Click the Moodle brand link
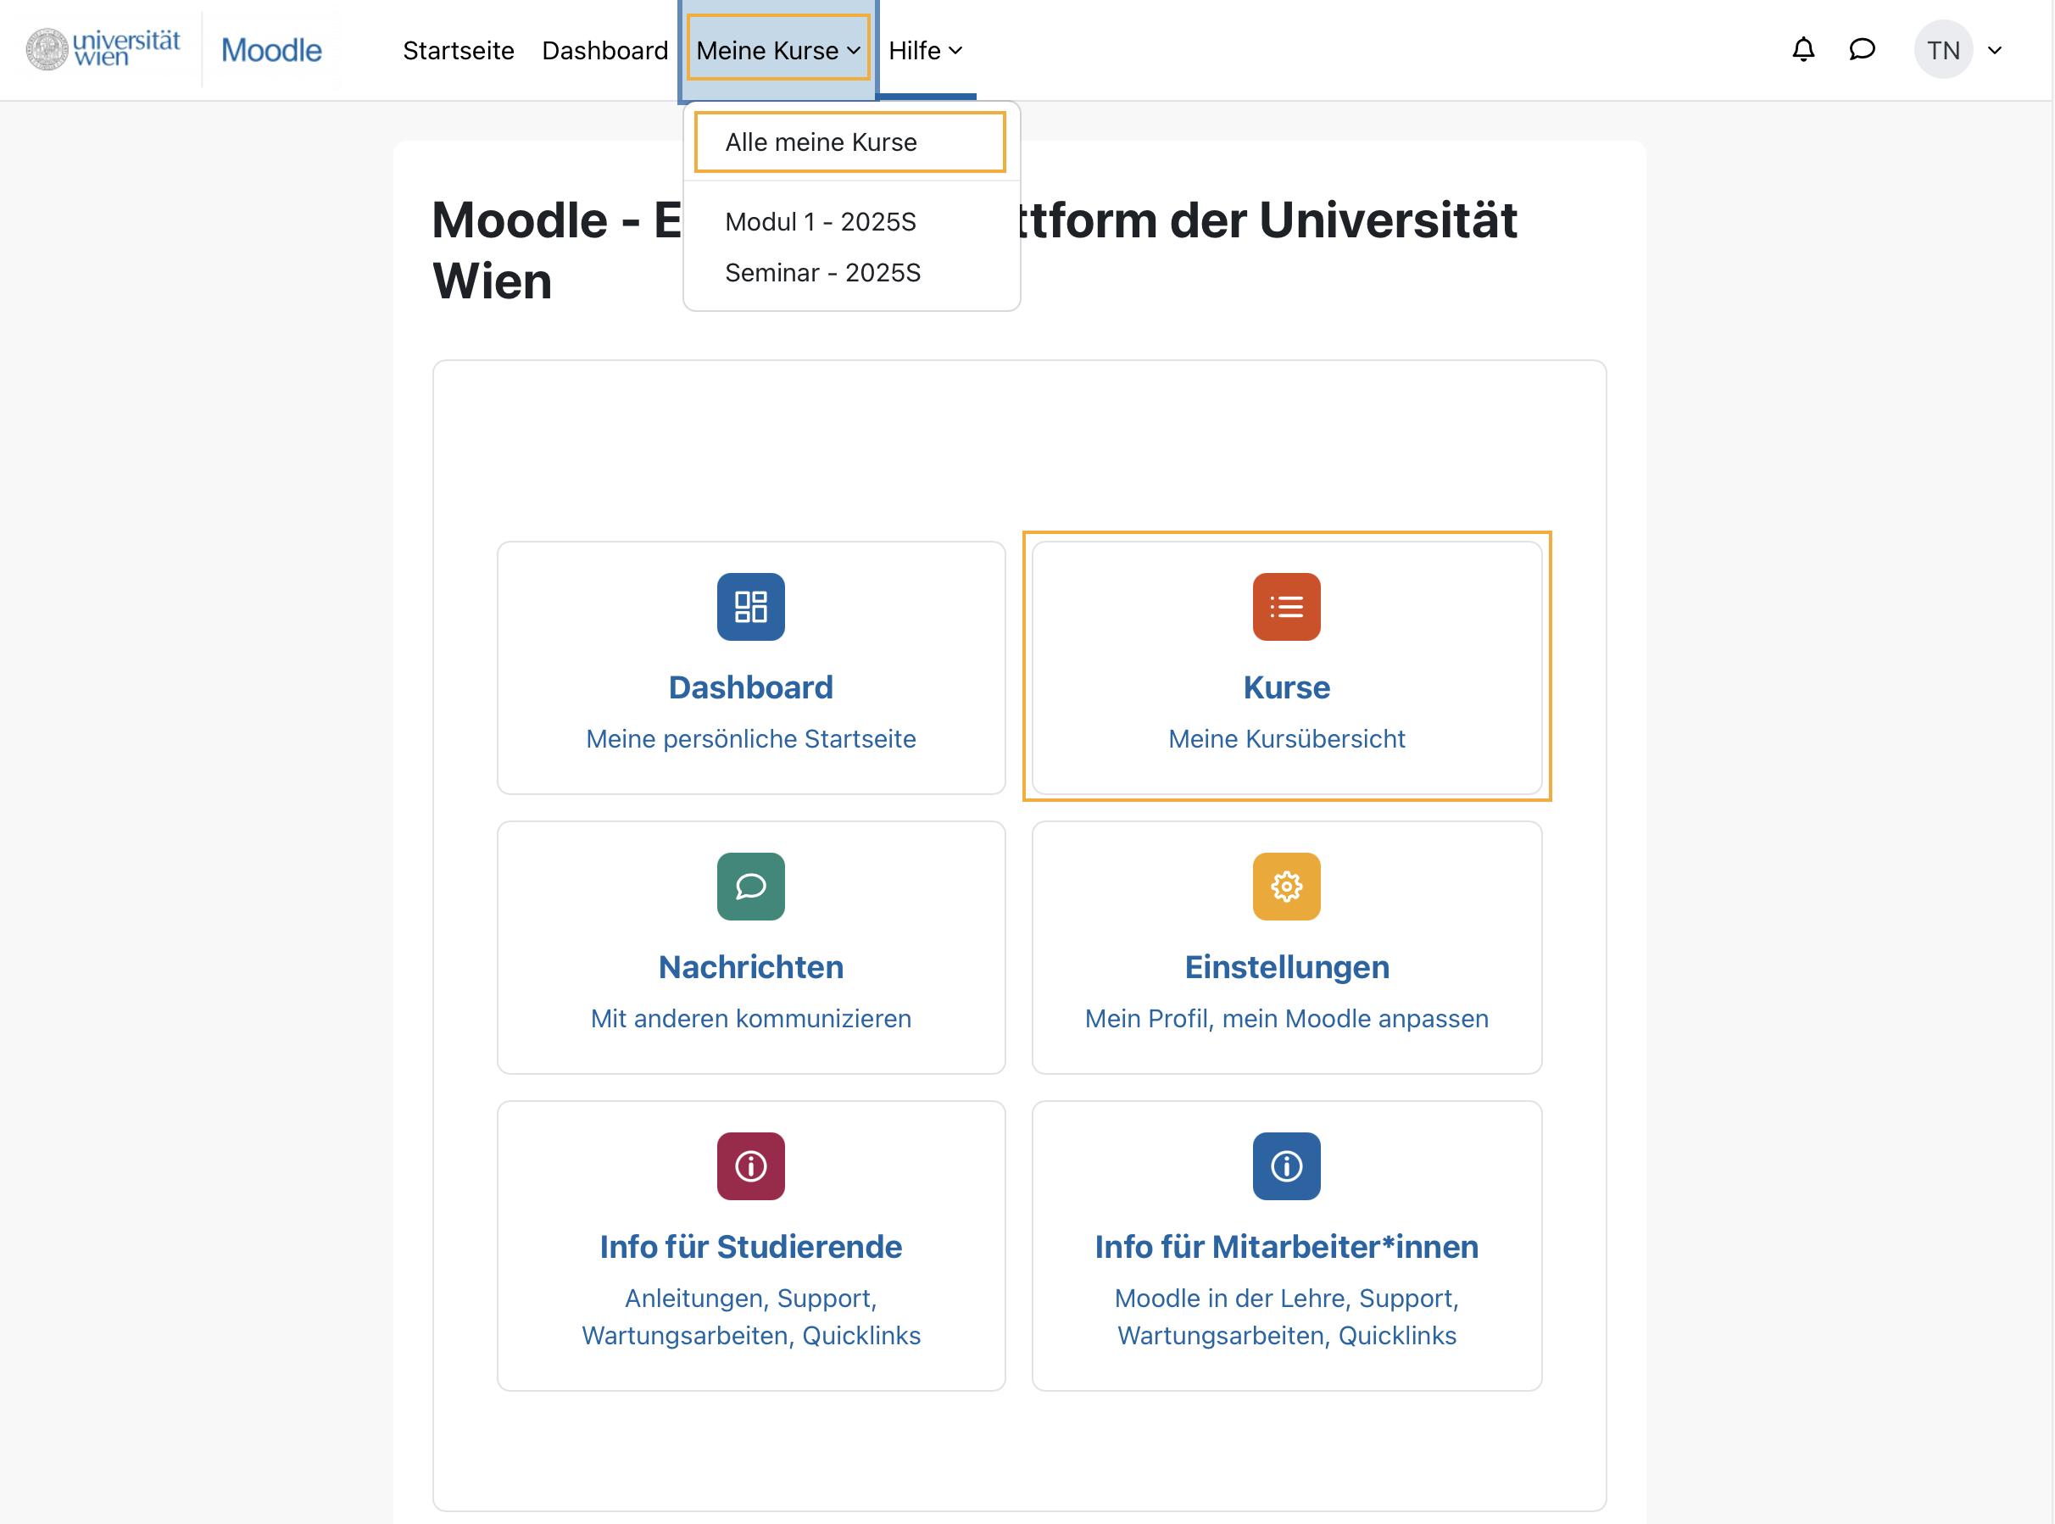This screenshot has height=1524, width=2055. point(271,50)
